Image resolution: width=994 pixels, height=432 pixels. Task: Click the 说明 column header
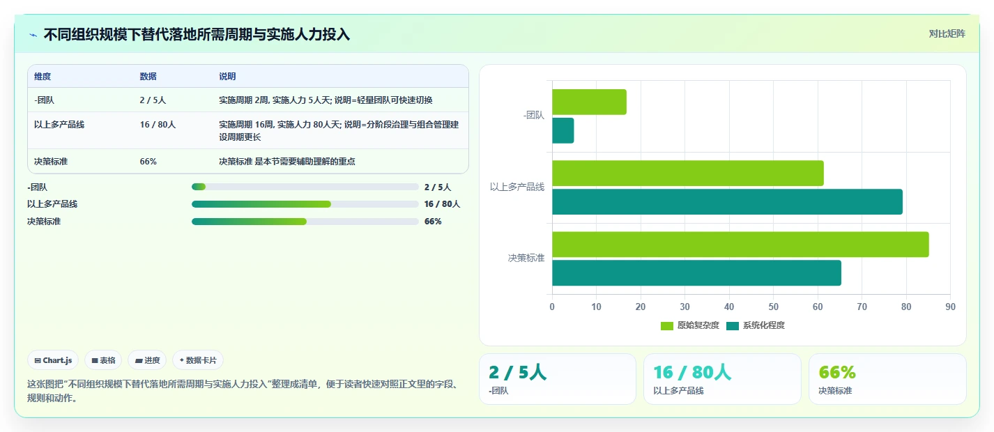click(x=228, y=77)
